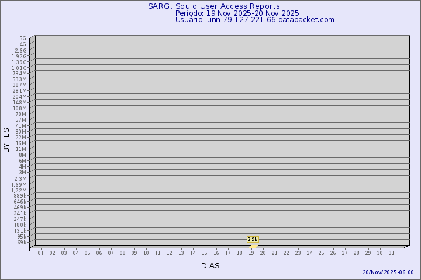The image size is (421, 280).
Task: Click the 889k label on y-axis
Action: [20, 195]
